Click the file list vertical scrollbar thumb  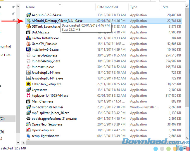click(x=187, y=58)
